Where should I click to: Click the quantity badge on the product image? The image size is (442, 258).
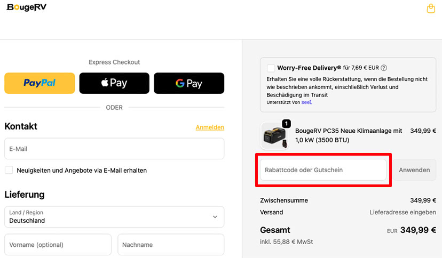pyautogui.click(x=287, y=124)
